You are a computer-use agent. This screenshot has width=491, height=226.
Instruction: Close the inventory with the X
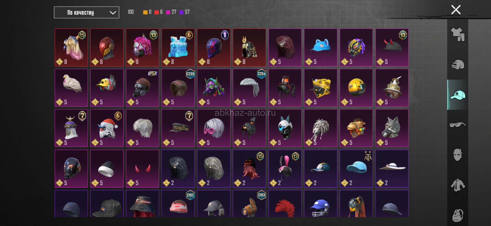(456, 10)
